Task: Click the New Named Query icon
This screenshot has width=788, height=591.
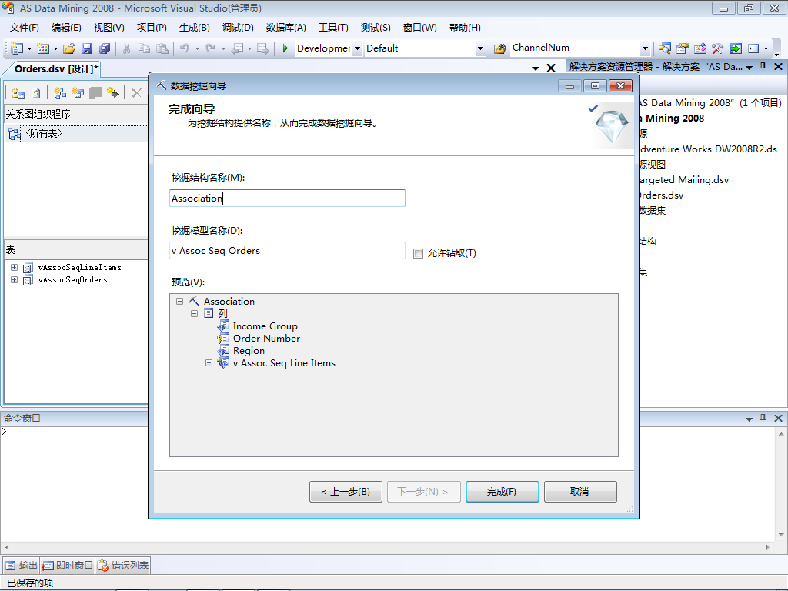Action: (78, 93)
